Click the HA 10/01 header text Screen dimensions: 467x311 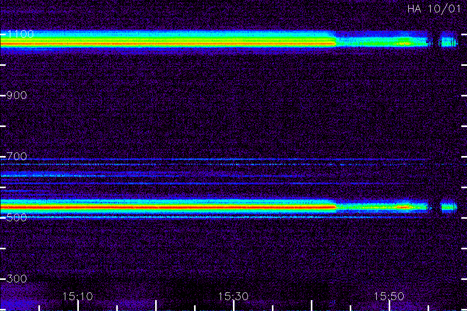point(434,9)
